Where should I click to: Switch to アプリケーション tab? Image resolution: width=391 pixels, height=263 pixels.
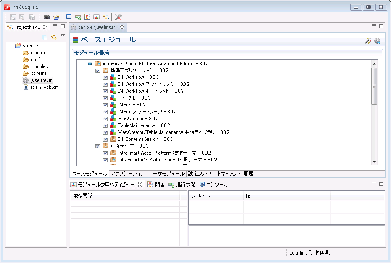point(127,174)
